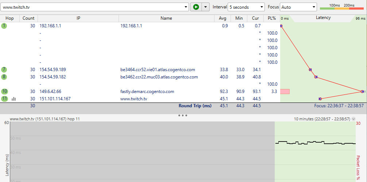
Task: Select IP 154.54.59.182 in hop 8
Action: point(53,77)
